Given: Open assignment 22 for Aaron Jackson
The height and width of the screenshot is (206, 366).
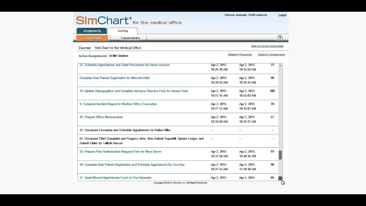Looking at the screenshot, I should click(125, 65).
